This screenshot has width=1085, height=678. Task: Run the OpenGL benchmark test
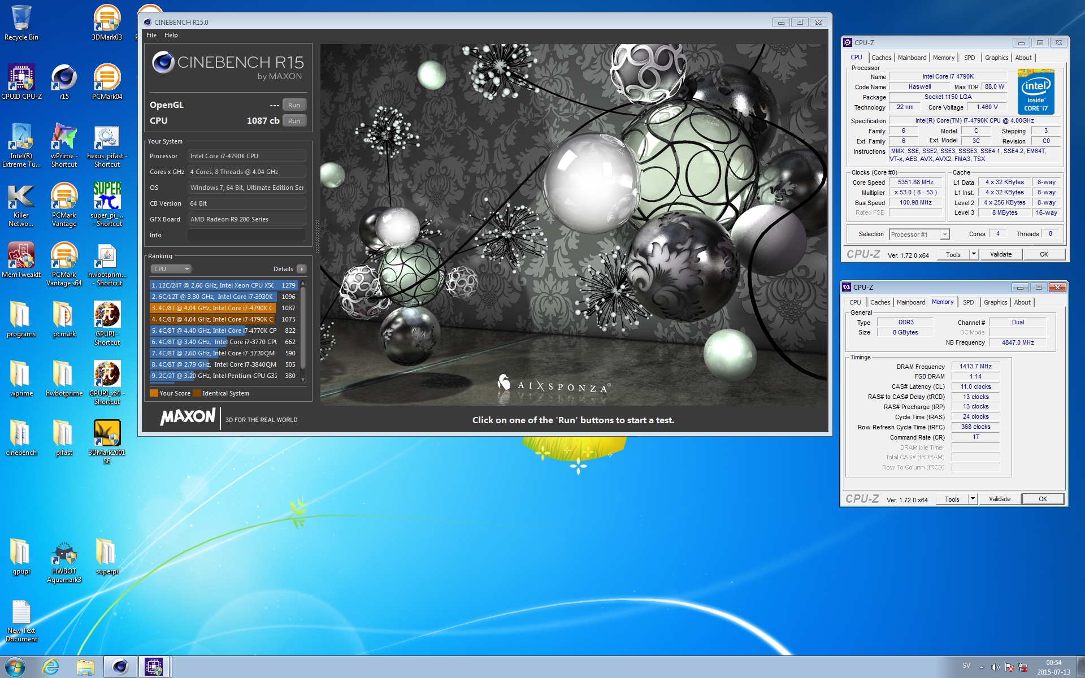(x=294, y=105)
